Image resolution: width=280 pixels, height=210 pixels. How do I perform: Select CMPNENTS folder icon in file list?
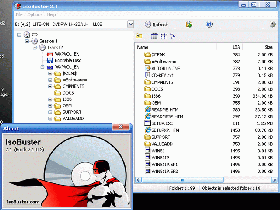click(x=147, y=82)
